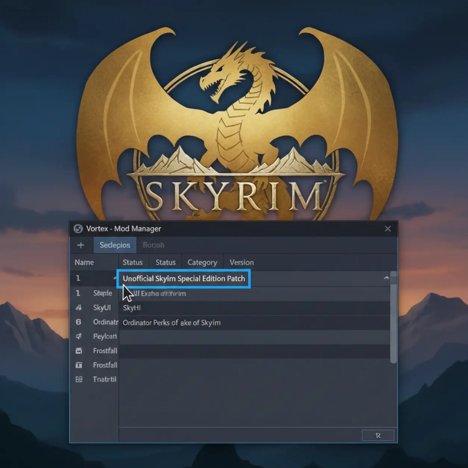
Task: Open the Bottoh tab
Action: 153,245
